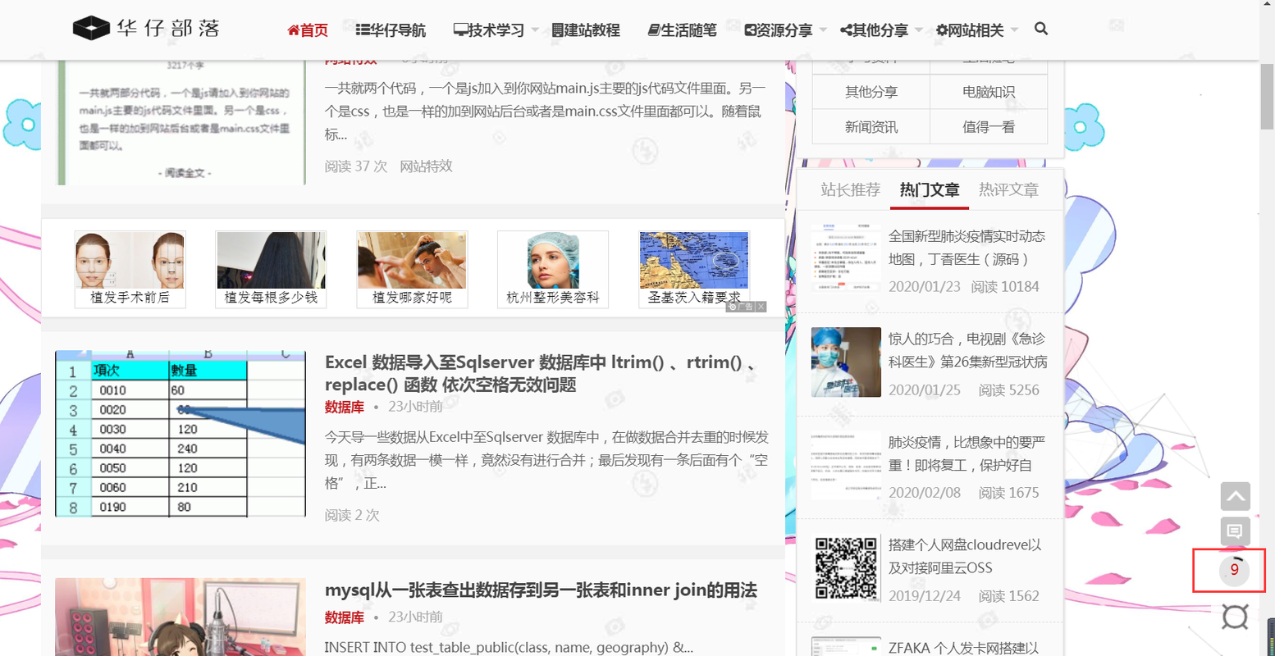Click the share icon beside 其他分享
1275x656 pixels.
(x=844, y=29)
